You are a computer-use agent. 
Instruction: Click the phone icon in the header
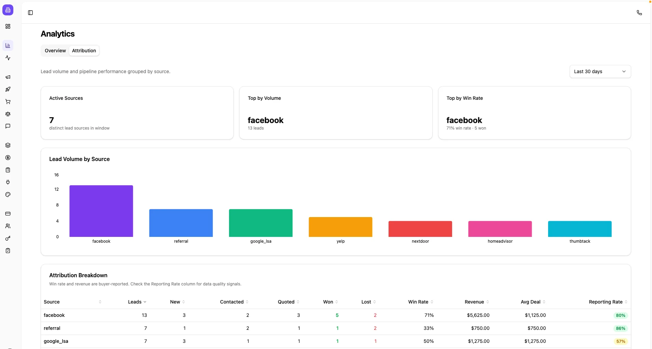[639, 12]
